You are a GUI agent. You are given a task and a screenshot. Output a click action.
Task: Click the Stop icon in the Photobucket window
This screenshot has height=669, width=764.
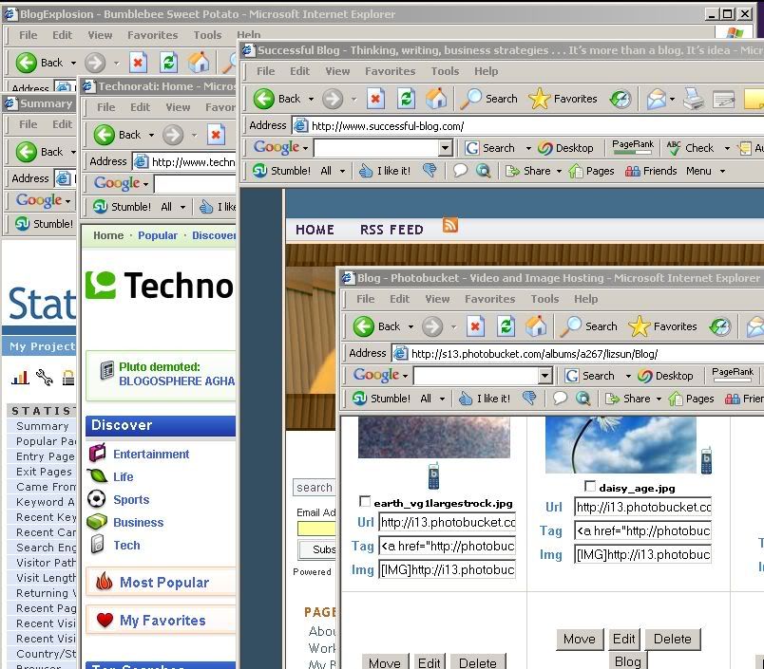[475, 326]
